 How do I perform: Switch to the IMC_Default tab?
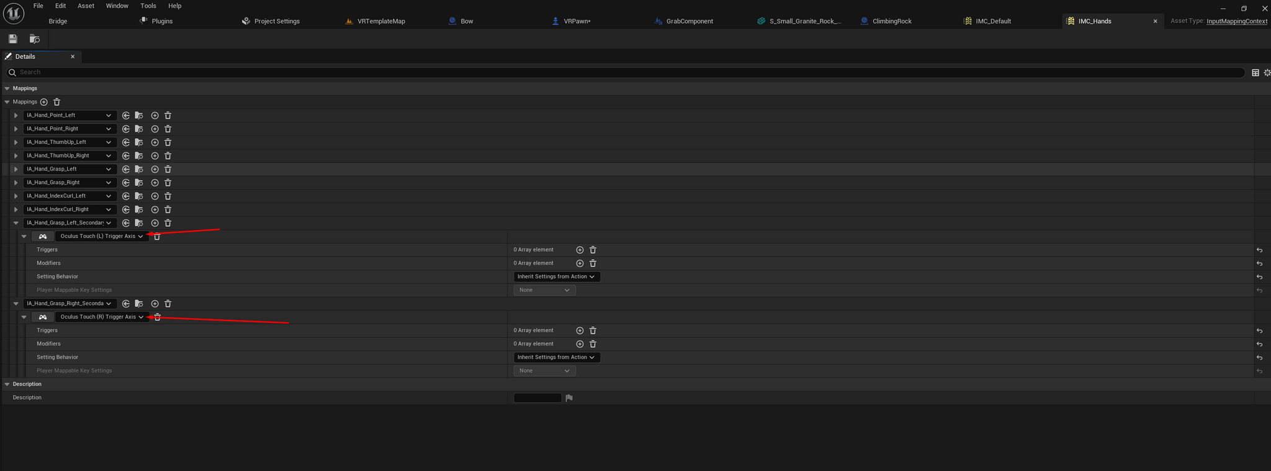click(x=993, y=21)
